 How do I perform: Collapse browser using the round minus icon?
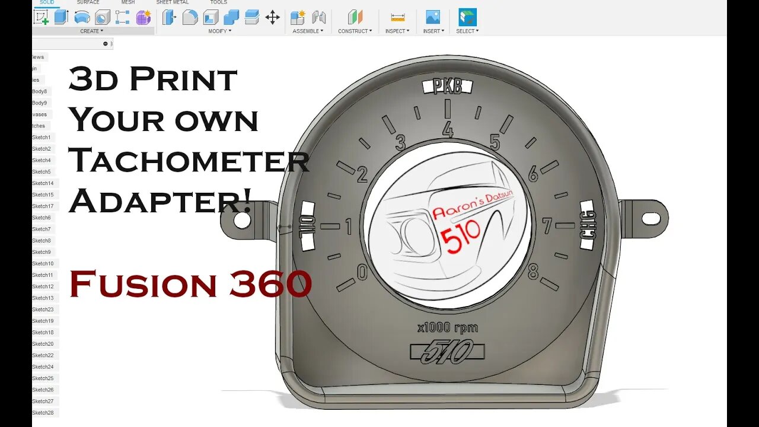(x=106, y=44)
